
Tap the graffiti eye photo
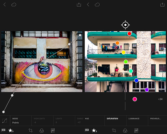pyautogui.click(x=42, y=62)
